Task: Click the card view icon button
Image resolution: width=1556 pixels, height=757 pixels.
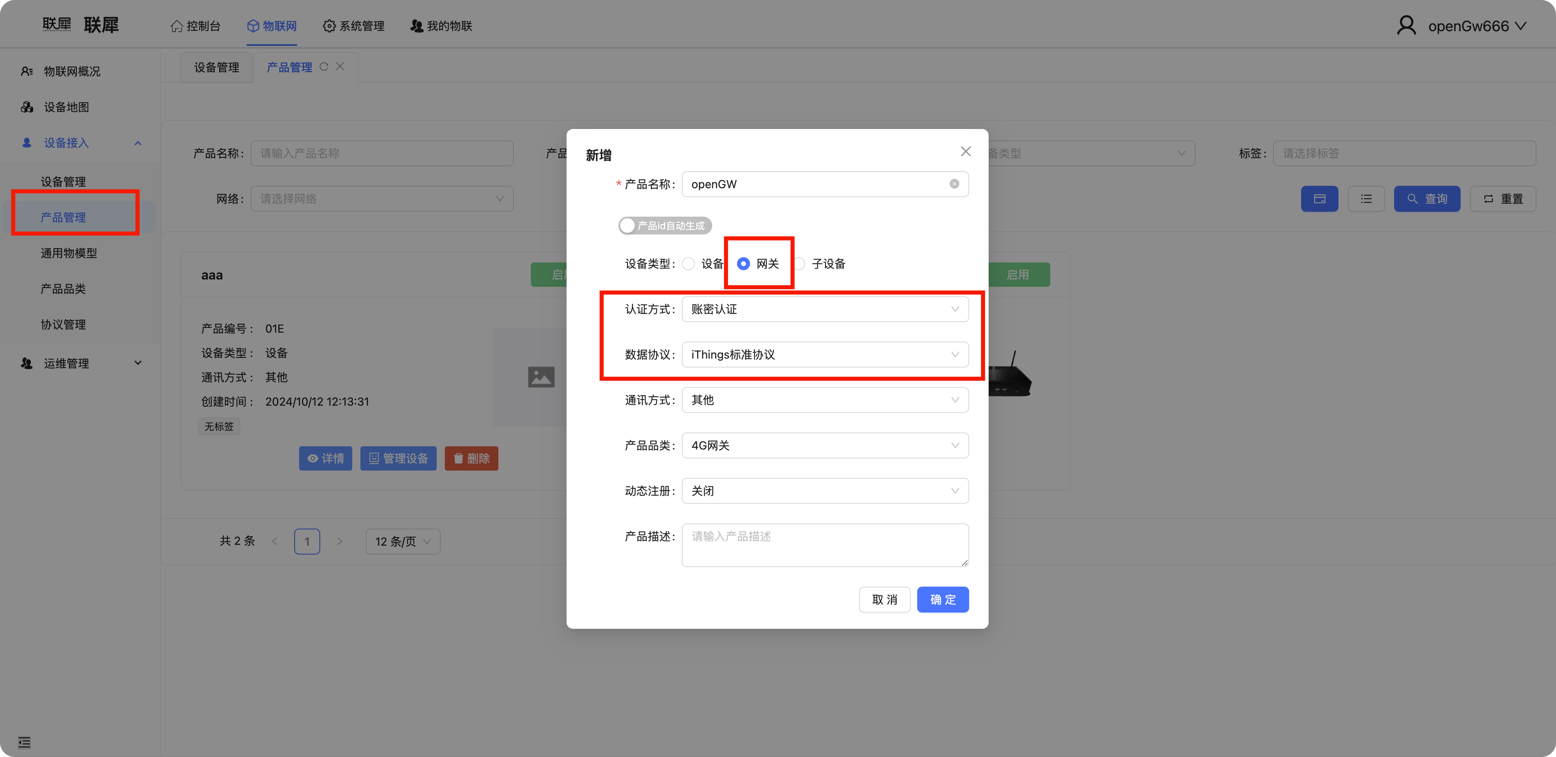Action: (x=1319, y=199)
